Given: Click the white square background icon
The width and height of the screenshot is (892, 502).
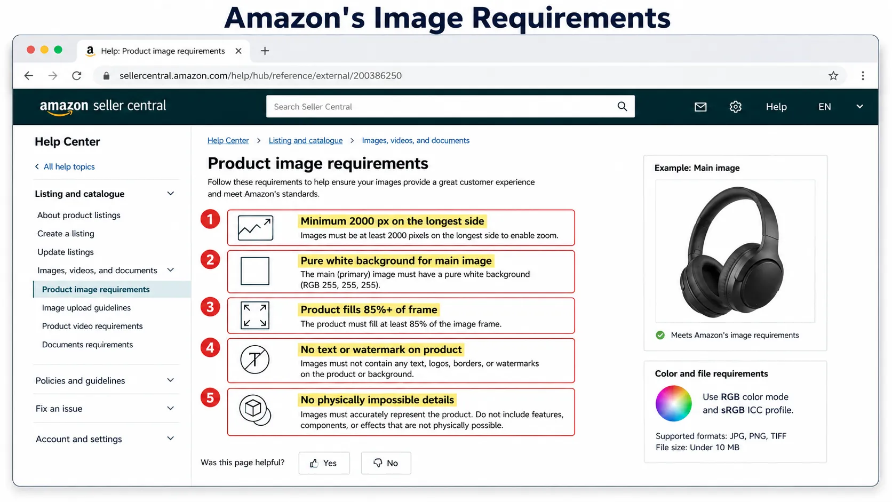Looking at the screenshot, I should [x=255, y=271].
